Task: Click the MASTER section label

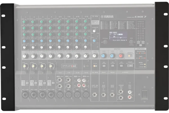Action: pyautogui.click(x=117, y=49)
